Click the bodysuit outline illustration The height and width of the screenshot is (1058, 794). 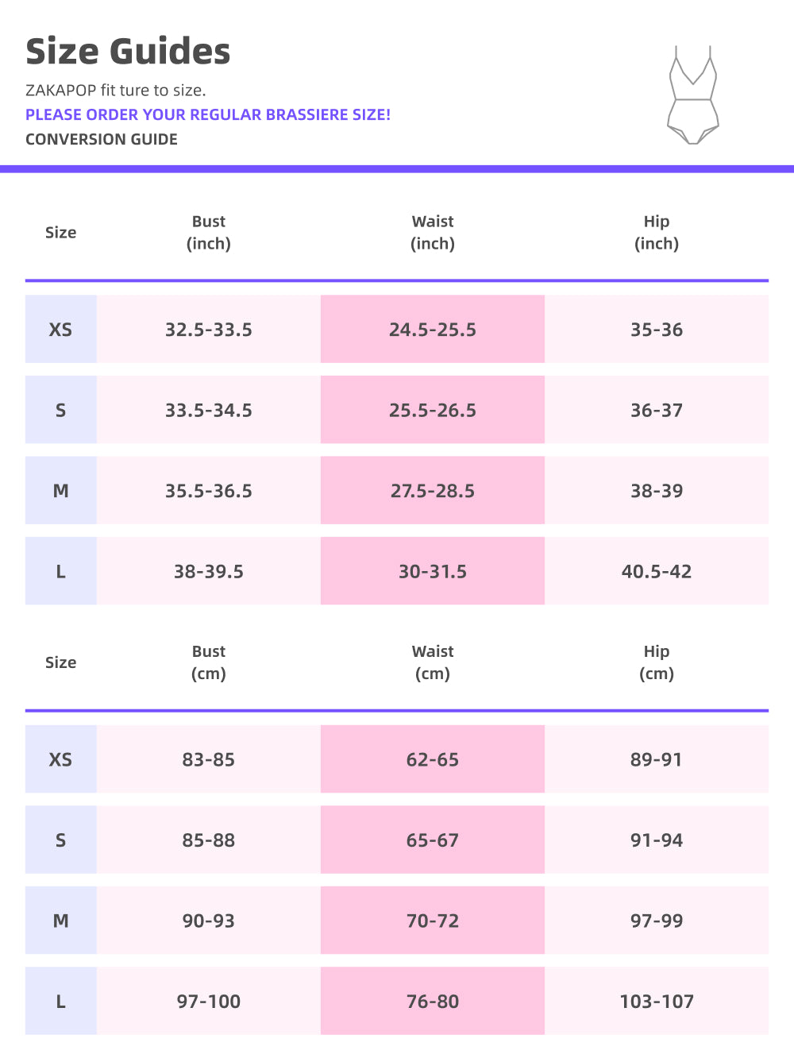(693, 95)
